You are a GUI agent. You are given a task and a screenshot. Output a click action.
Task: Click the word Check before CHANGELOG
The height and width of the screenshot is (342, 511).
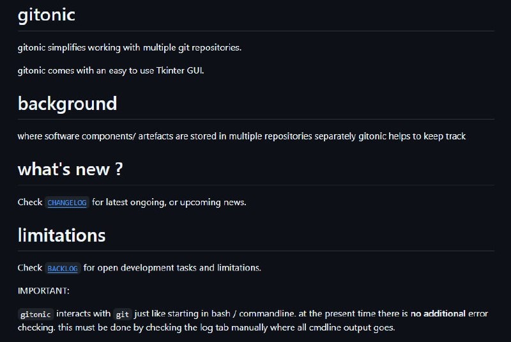coord(30,202)
